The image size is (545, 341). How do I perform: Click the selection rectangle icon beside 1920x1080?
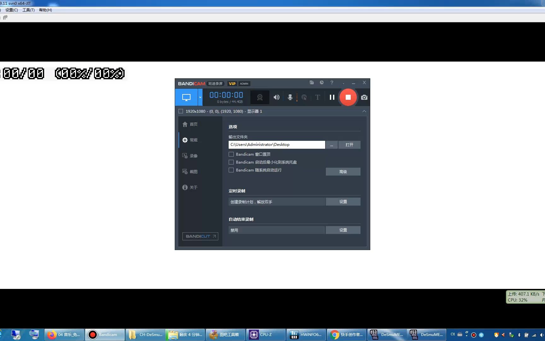(x=181, y=111)
